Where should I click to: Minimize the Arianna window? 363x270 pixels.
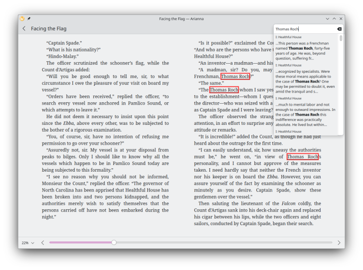point(327,19)
